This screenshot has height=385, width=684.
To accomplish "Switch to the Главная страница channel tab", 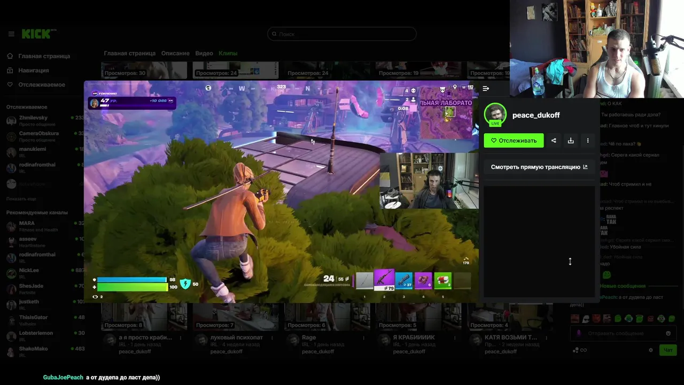I will point(130,53).
